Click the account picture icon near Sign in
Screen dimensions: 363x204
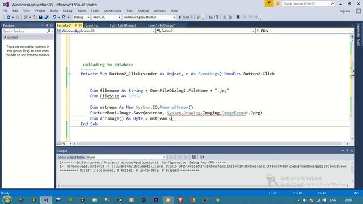pyautogui.click(x=358, y=11)
